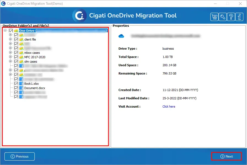The height and width of the screenshot is (165, 247).
Task: Select the olm cases folder name
Action: (31, 62)
